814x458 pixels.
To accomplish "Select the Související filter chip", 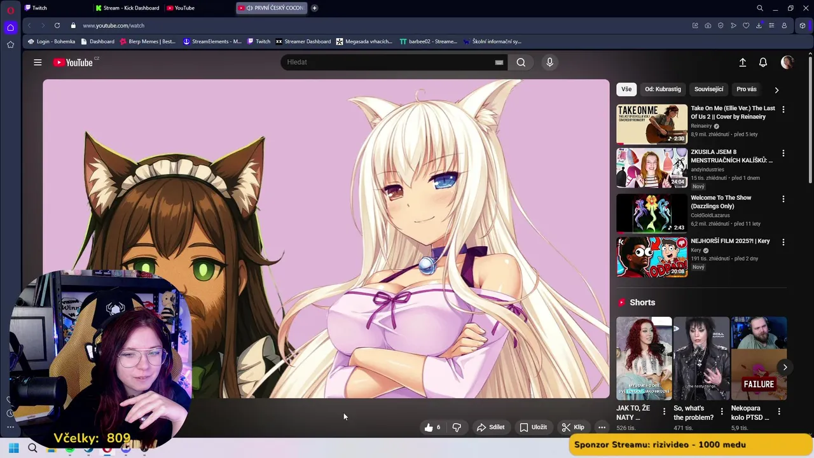I will [708, 90].
